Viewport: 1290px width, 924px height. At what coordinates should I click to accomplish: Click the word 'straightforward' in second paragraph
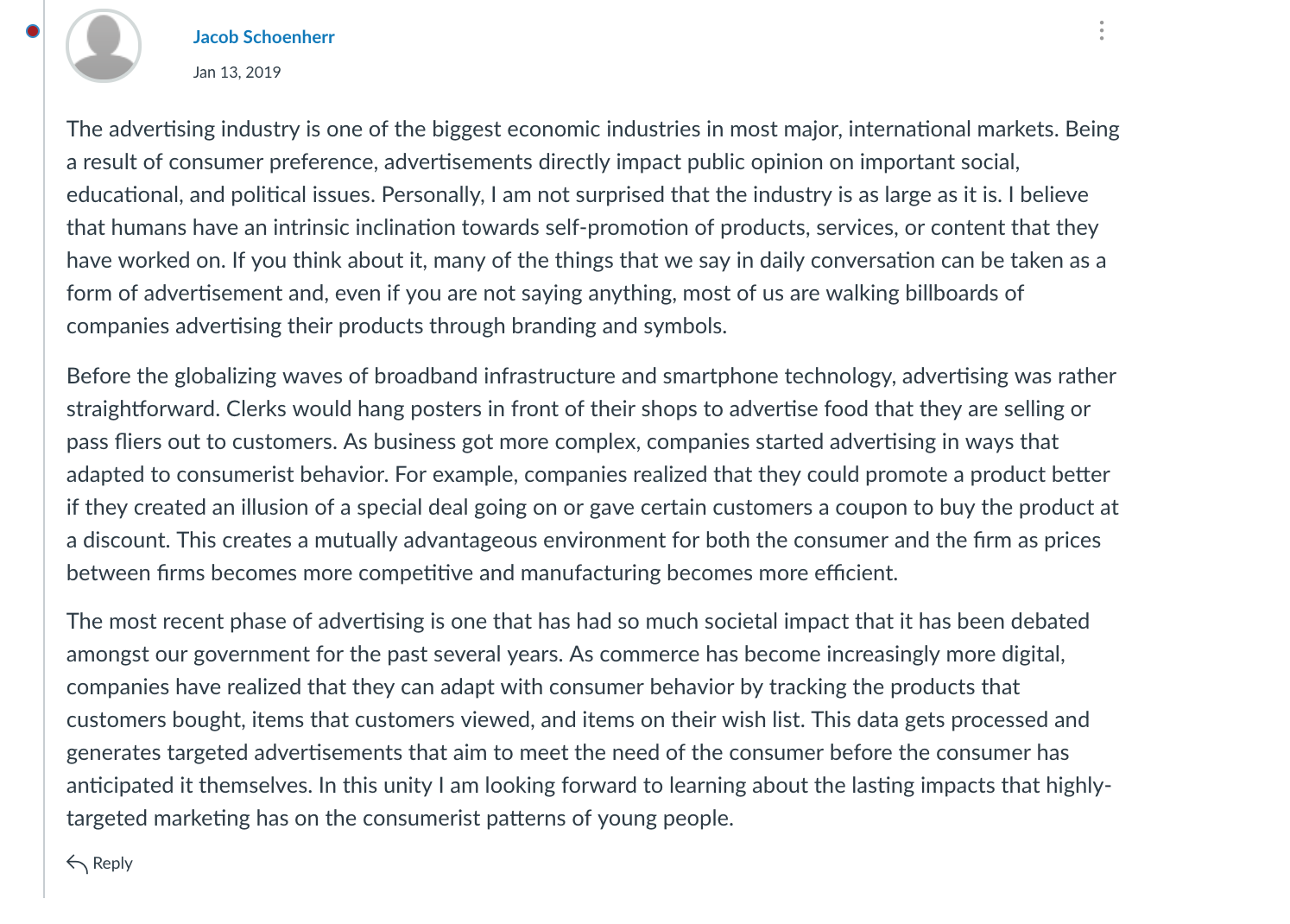point(142,409)
